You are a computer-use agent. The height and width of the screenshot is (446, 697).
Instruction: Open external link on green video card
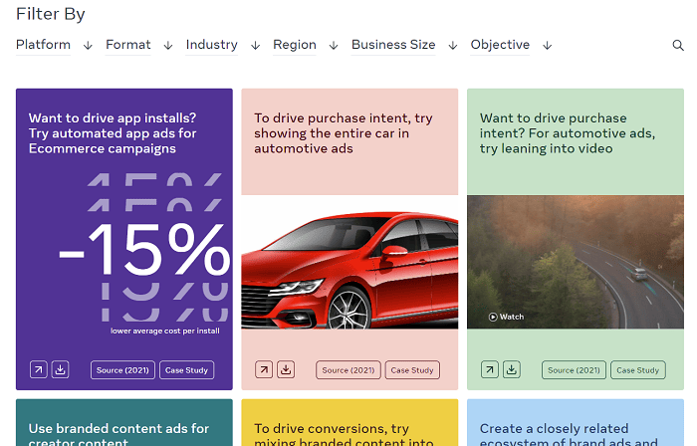click(x=490, y=369)
